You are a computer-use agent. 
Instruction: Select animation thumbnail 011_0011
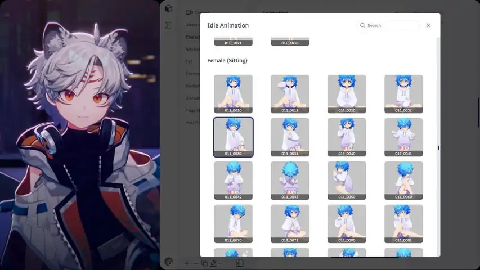tap(290, 94)
